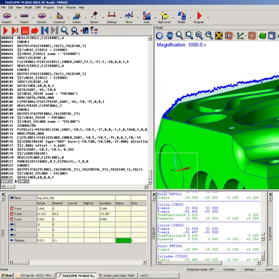Click the Scan toolbar icon
Image resolution: width=279 pixels, height=279 pixels.
click(146, 16)
